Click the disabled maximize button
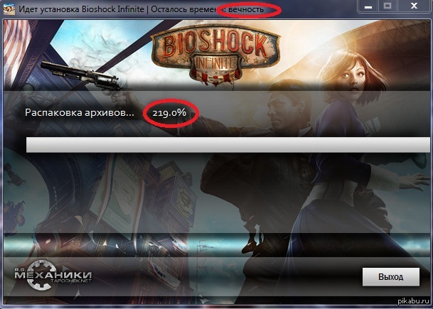The width and height of the screenshot is (433, 309). pos(387,6)
